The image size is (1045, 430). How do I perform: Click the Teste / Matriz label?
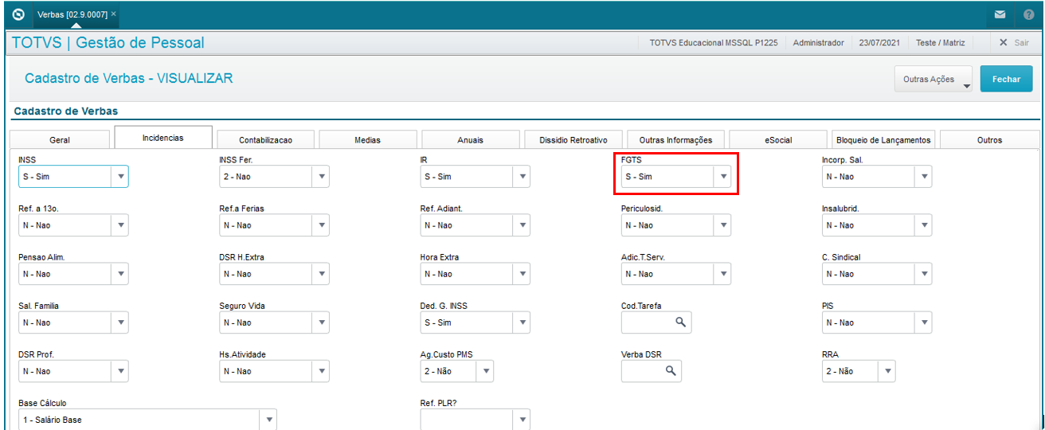click(x=942, y=43)
